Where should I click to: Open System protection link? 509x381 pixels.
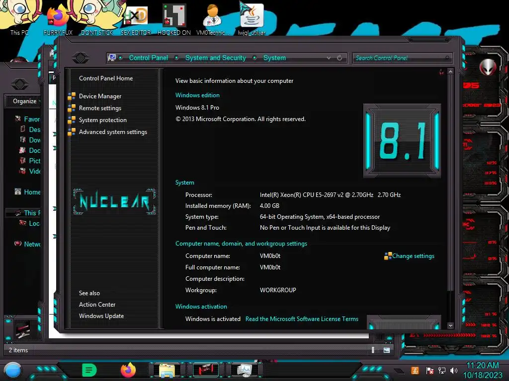coord(102,120)
